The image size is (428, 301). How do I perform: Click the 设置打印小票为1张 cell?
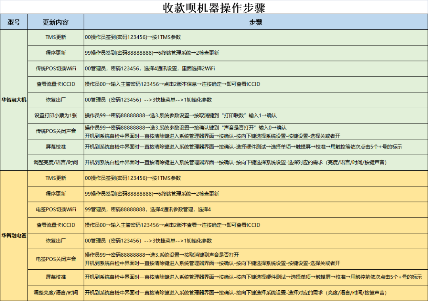tap(55, 115)
